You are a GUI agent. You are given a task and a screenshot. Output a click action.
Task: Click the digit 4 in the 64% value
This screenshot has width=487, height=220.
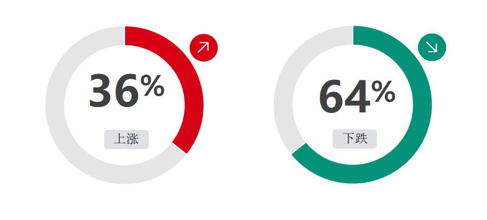(x=358, y=97)
